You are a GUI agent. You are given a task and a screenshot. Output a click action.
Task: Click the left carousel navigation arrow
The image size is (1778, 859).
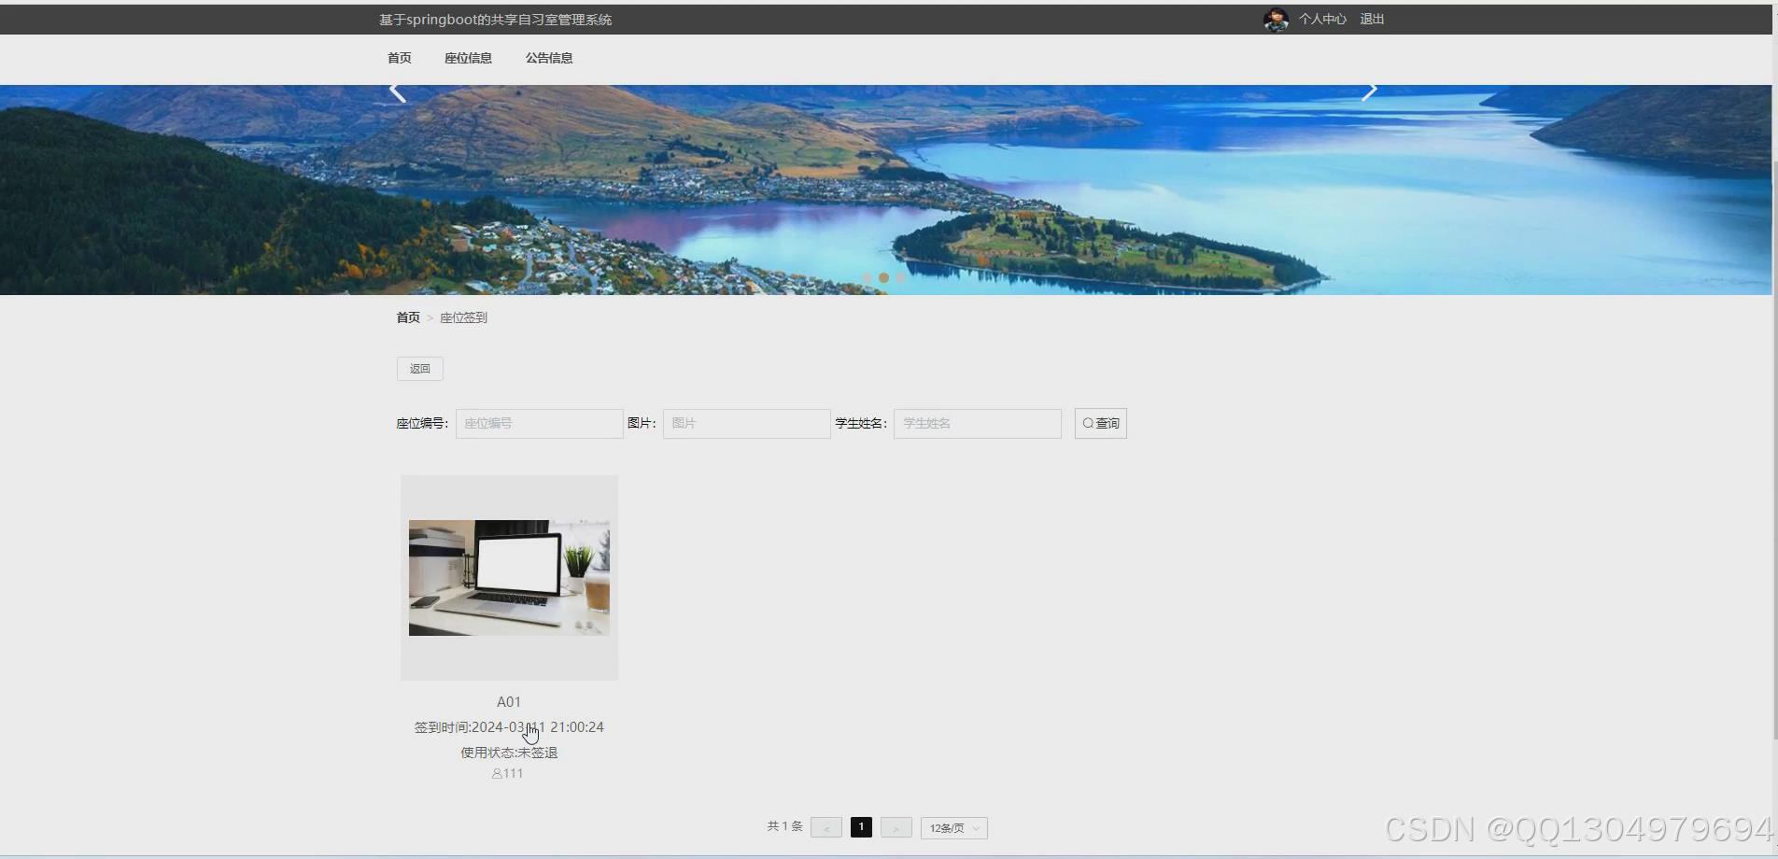click(397, 90)
